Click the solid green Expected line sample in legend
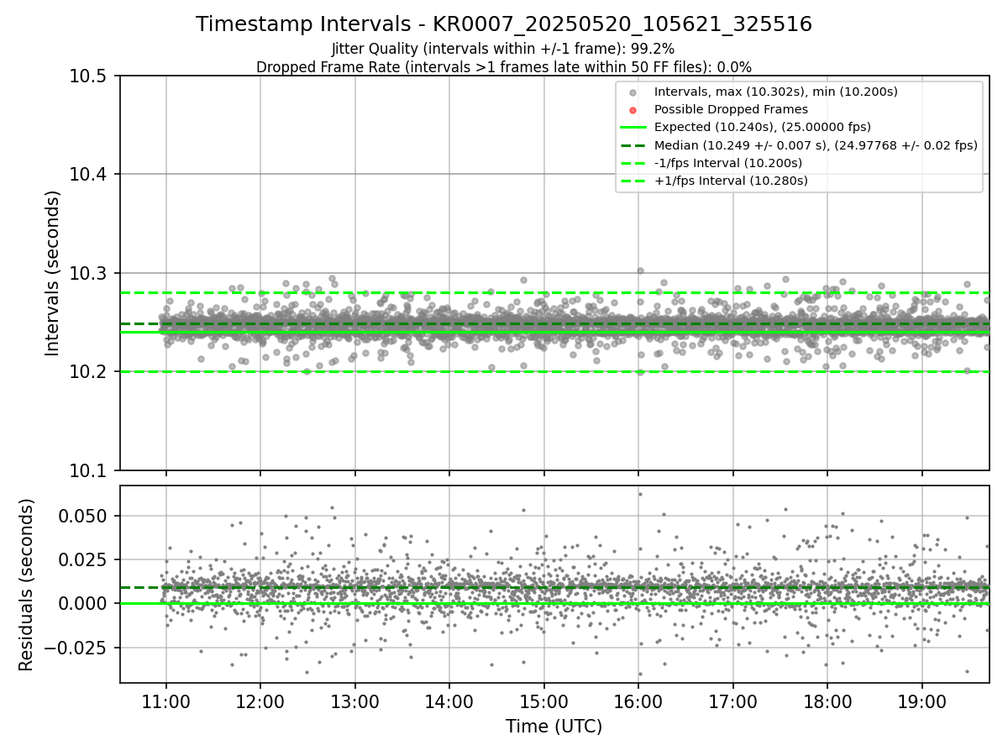 click(x=633, y=128)
